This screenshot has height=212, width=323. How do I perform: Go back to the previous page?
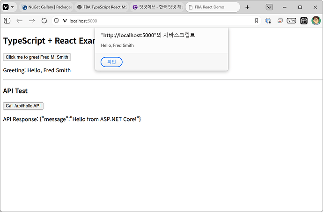19,21
